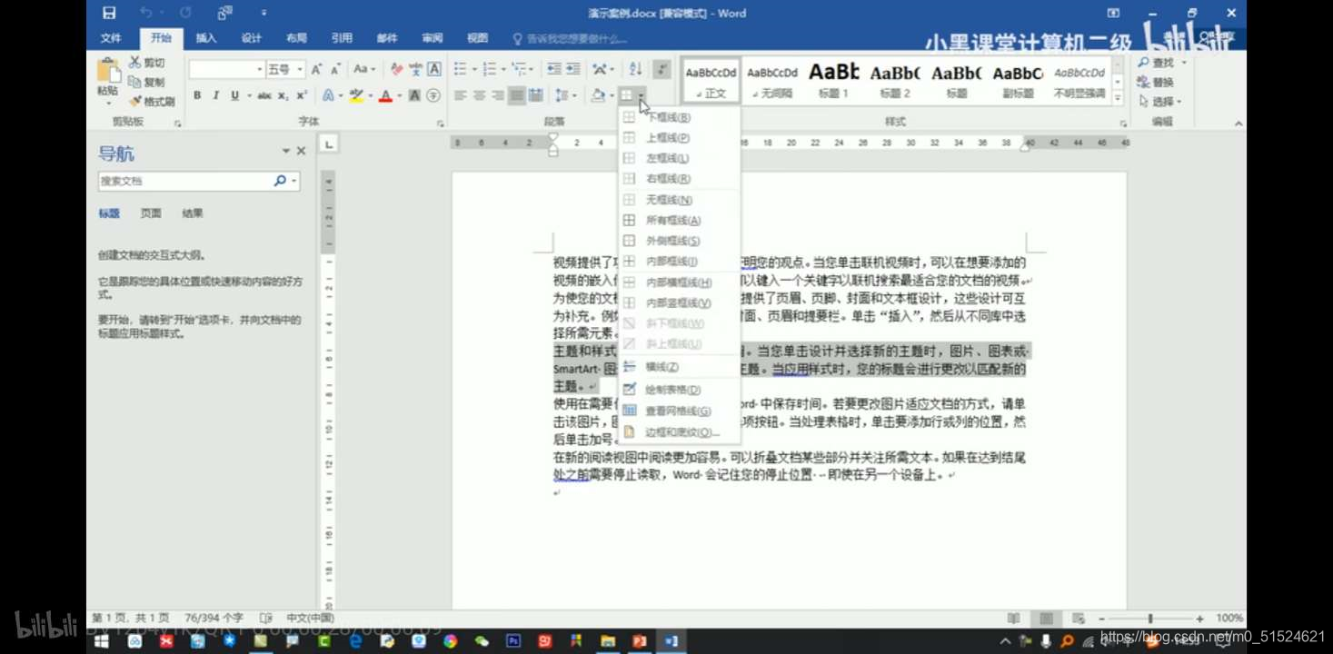The height and width of the screenshot is (654, 1333).
Task: Click the paragraph shading bucket
Action: click(598, 95)
